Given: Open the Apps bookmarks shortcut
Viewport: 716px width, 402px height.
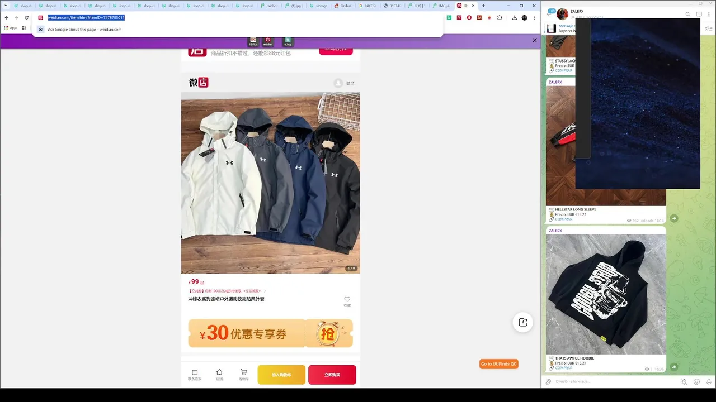Looking at the screenshot, I should (11, 28).
